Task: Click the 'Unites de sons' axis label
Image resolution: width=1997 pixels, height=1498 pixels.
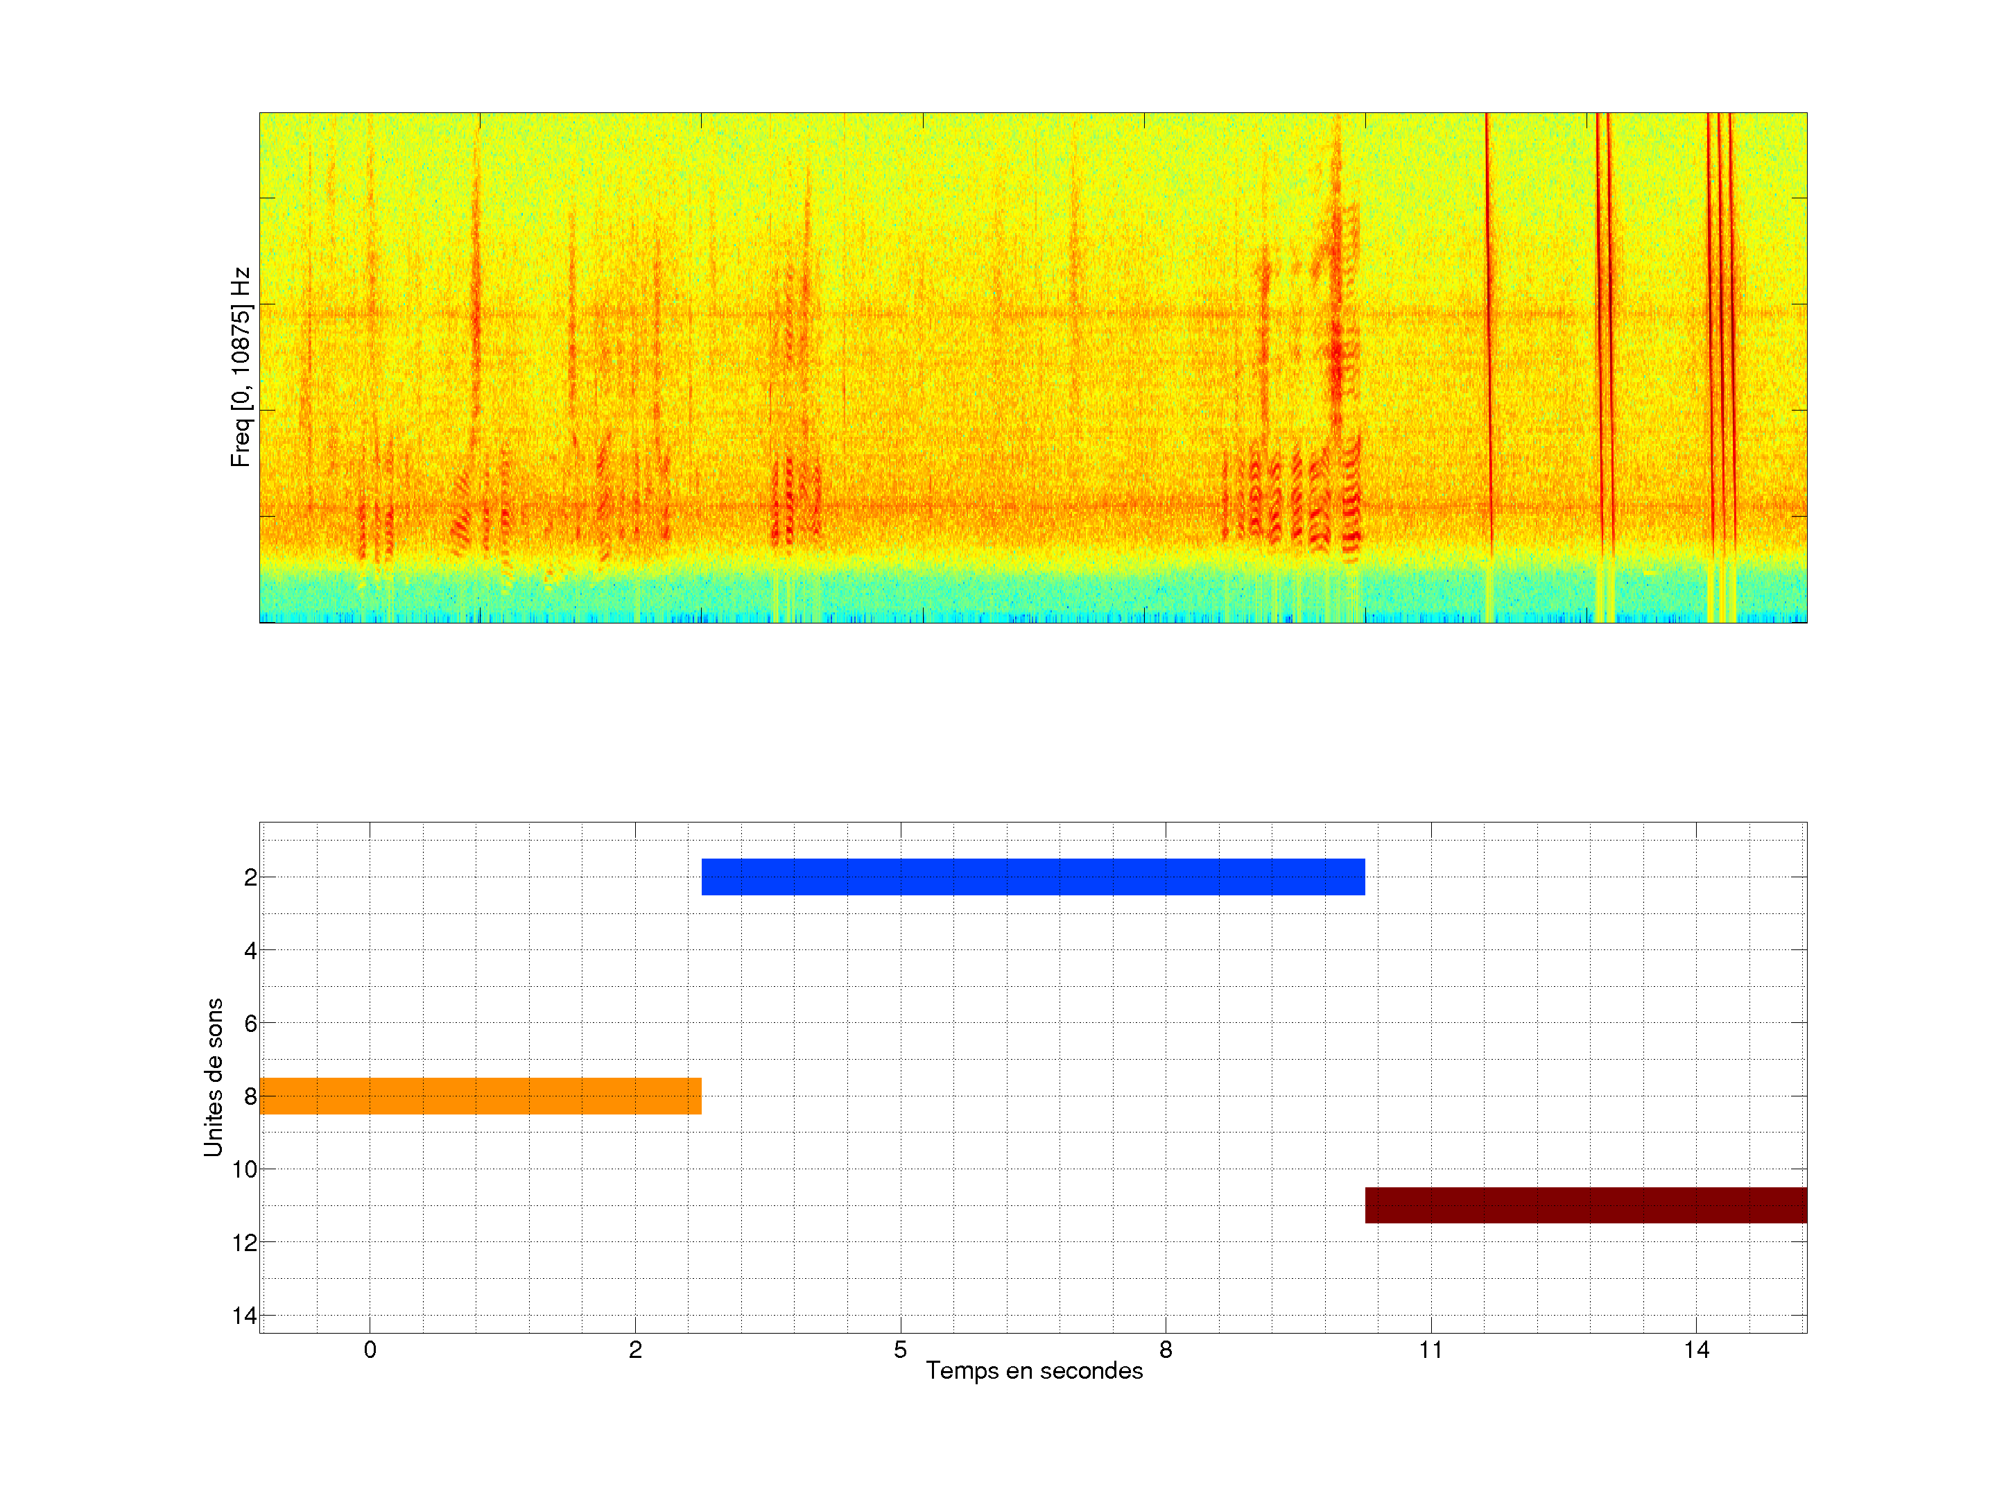Action: (x=213, y=1077)
